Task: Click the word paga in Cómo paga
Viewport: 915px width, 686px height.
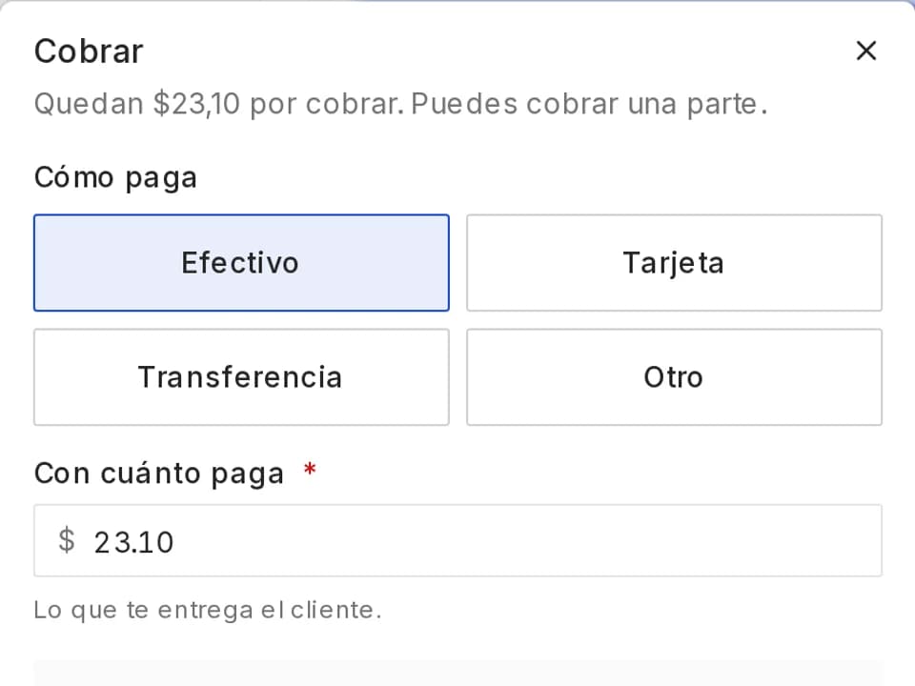Action: click(x=161, y=178)
